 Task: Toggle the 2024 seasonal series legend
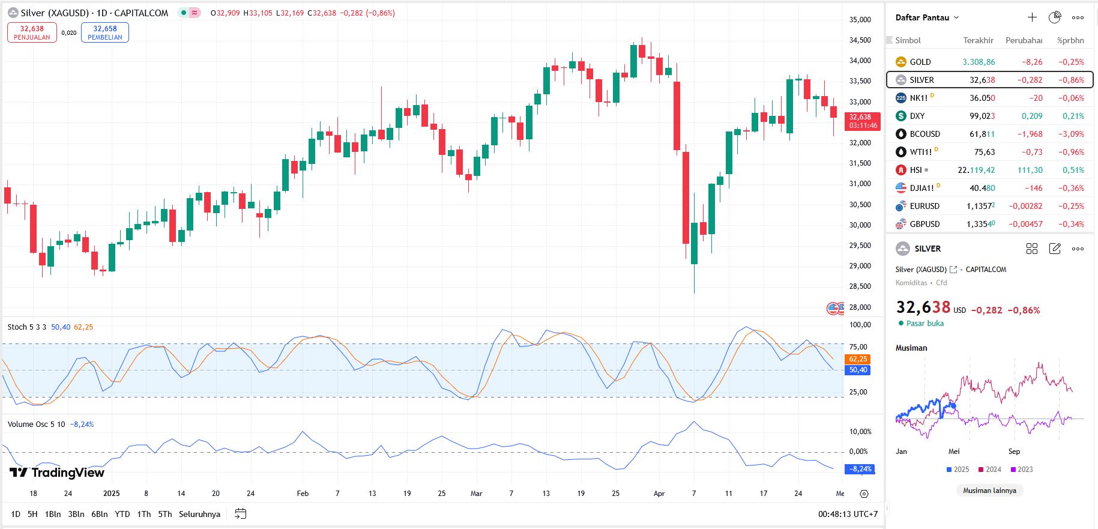(x=990, y=470)
